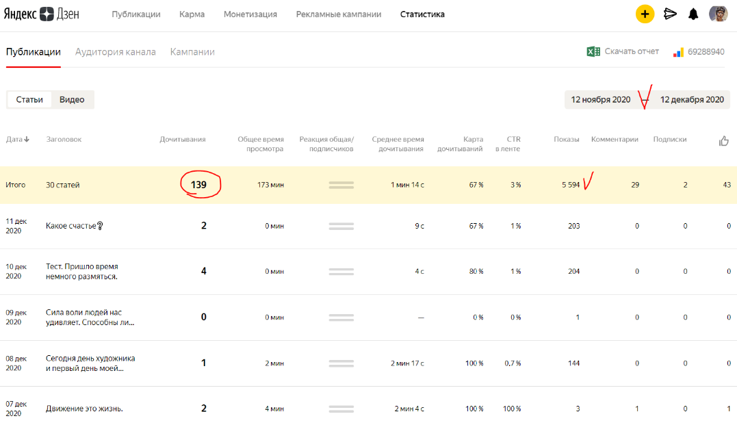Viewport: 737px width, 425px height.
Task: Open user profile avatar
Action: point(719,14)
